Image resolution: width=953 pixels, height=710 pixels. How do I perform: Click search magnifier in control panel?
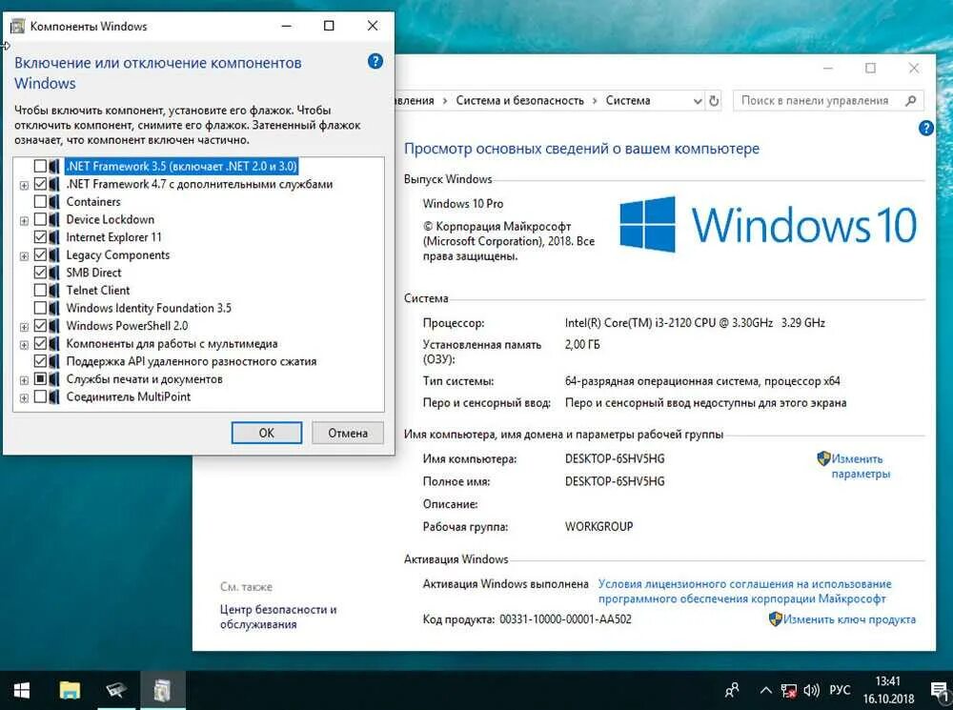coord(910,100)
